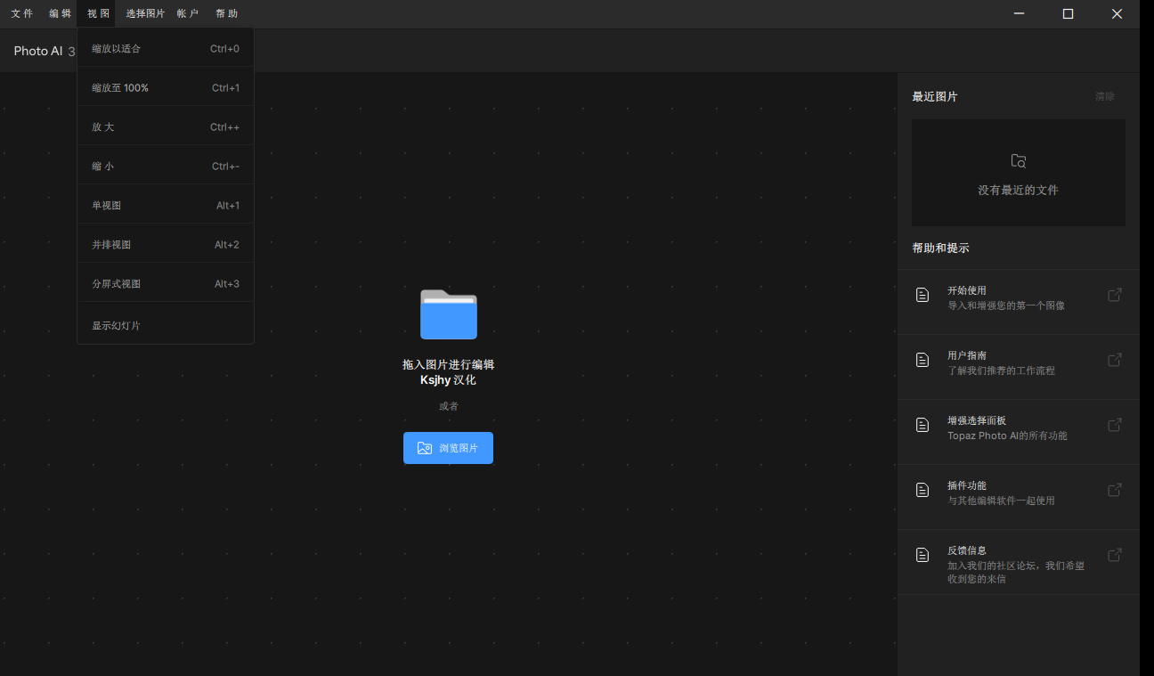Click document icon beside 插件功能
Viewport: 1154px width, 676px height.
tap(922, 490)
